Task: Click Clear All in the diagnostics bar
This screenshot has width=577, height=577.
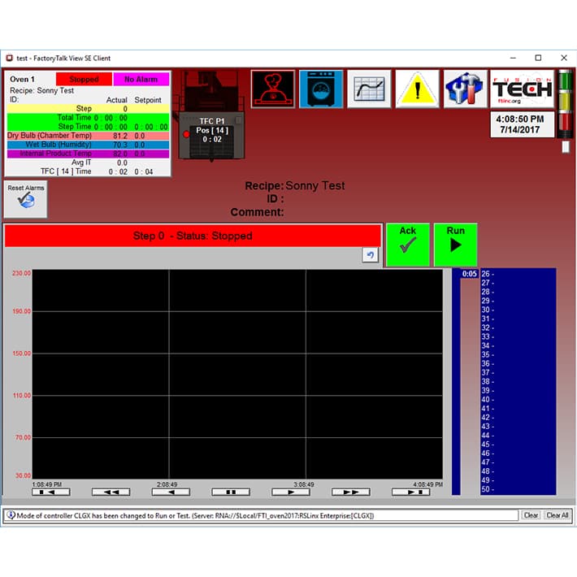Action: coord(557,515)
